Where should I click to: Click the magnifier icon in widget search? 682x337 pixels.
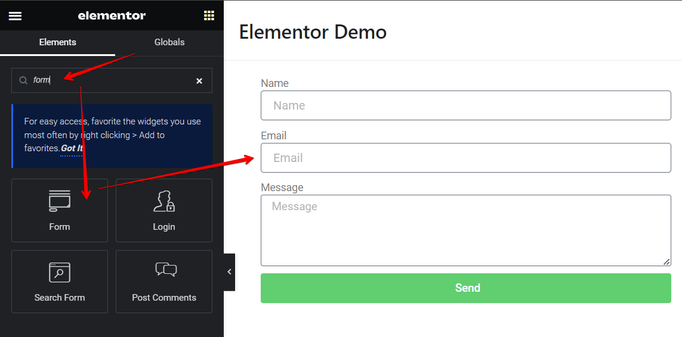pos(23,80)
